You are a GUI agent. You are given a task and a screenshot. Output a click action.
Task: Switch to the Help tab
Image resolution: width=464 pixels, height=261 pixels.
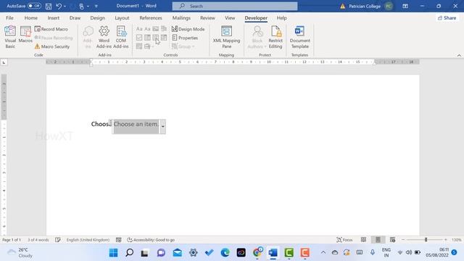pos(281,17)
